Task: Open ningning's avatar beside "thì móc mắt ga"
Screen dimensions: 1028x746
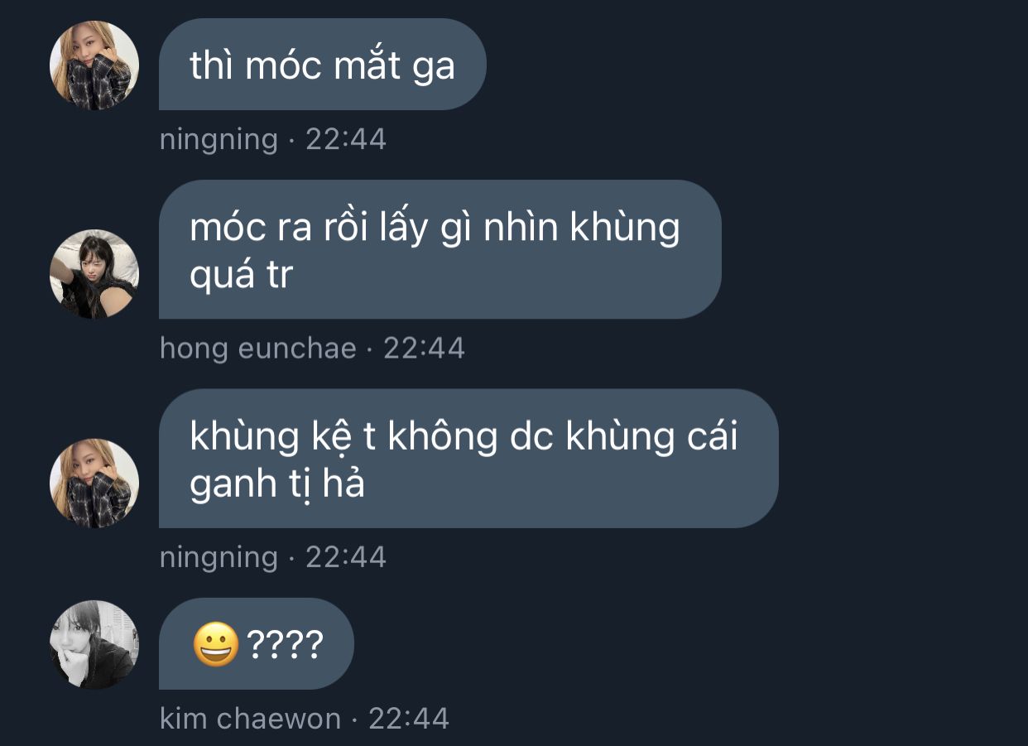Action: pyautogui.click(x=94, y=65)
